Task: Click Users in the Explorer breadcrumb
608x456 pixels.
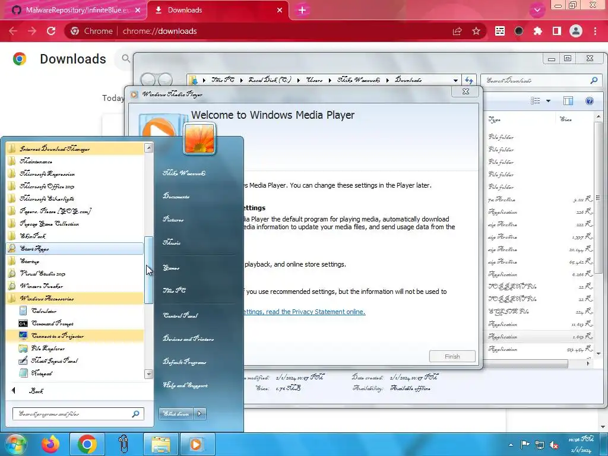Action: tap(314, 80)
